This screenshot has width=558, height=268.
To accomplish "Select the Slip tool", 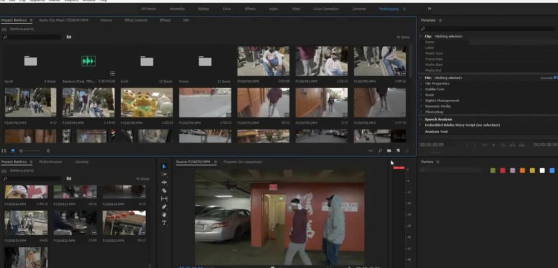I will point(164,198).
